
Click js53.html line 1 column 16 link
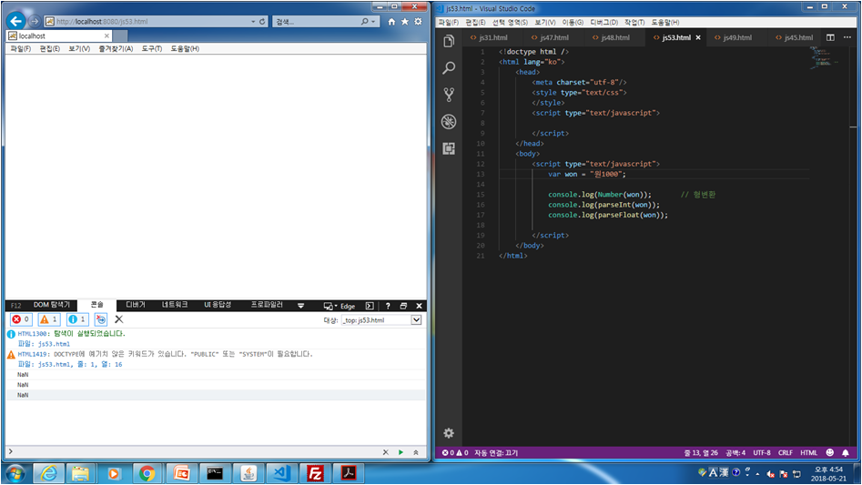(80, 364)
